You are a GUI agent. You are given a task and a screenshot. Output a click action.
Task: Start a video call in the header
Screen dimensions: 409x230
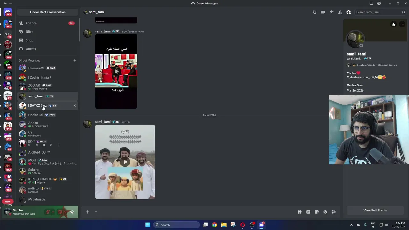pyautogui.click(x=323, y=12)
